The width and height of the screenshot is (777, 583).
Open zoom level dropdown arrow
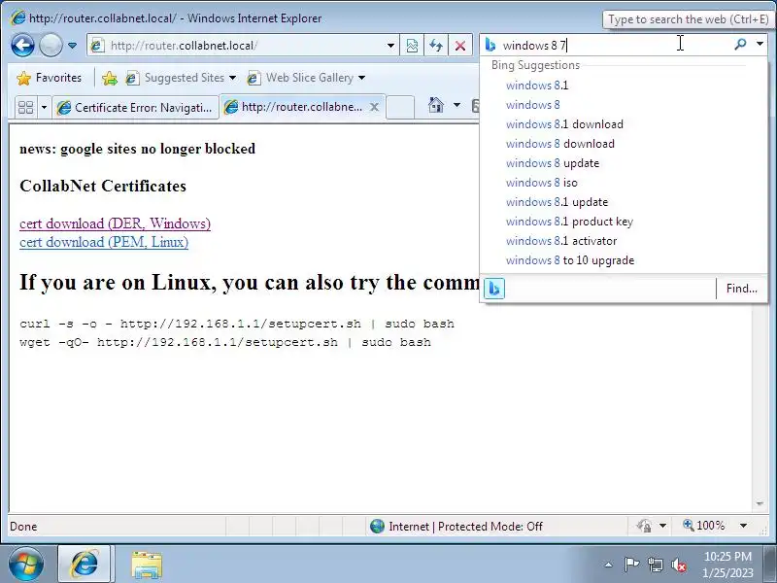click(743, 526)
